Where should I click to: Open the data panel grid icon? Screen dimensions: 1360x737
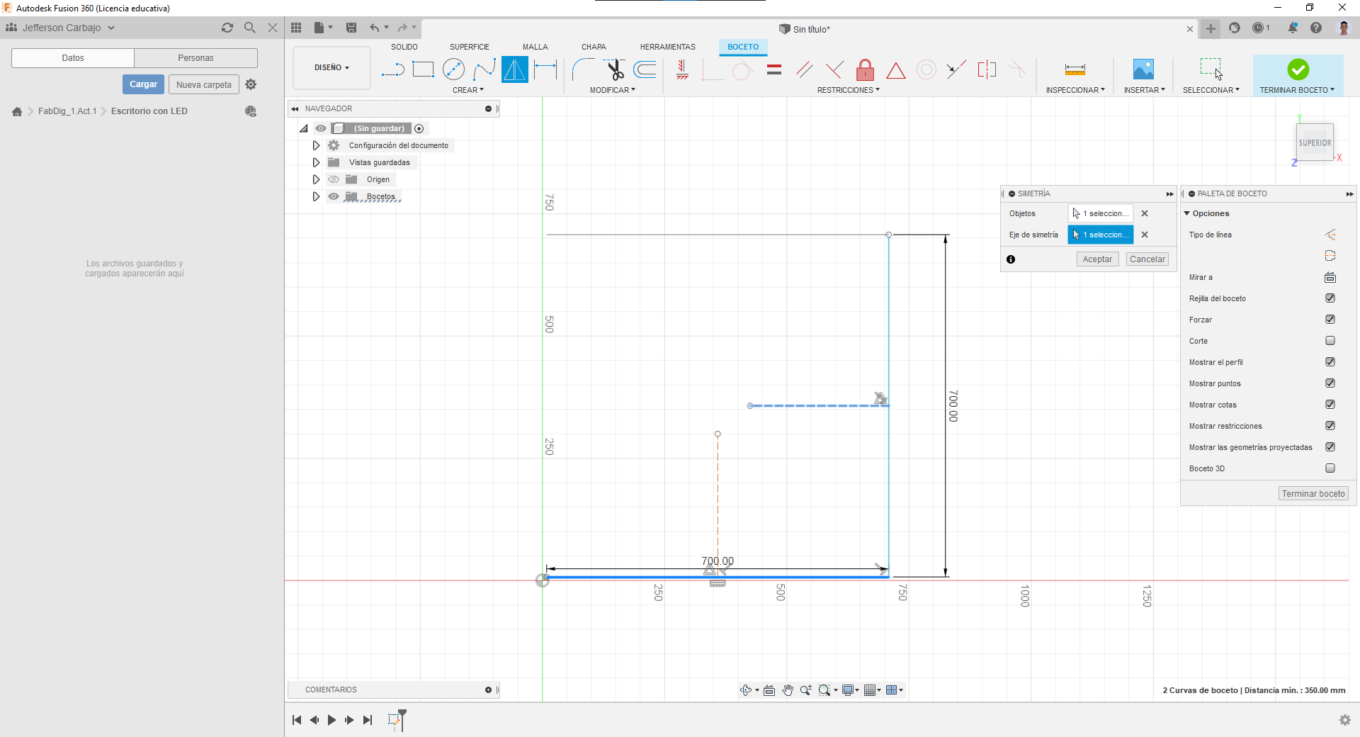(x=296, y=28)
